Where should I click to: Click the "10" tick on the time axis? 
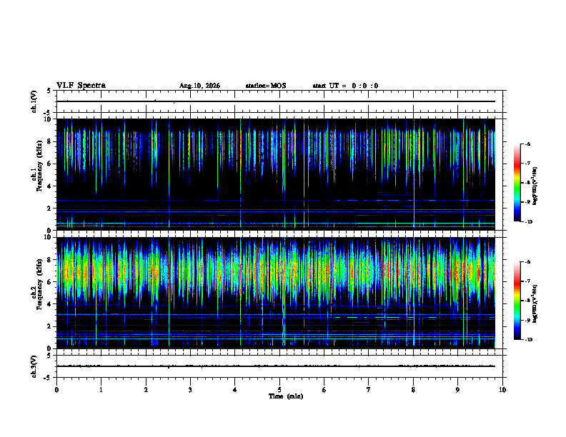(502, 390)
